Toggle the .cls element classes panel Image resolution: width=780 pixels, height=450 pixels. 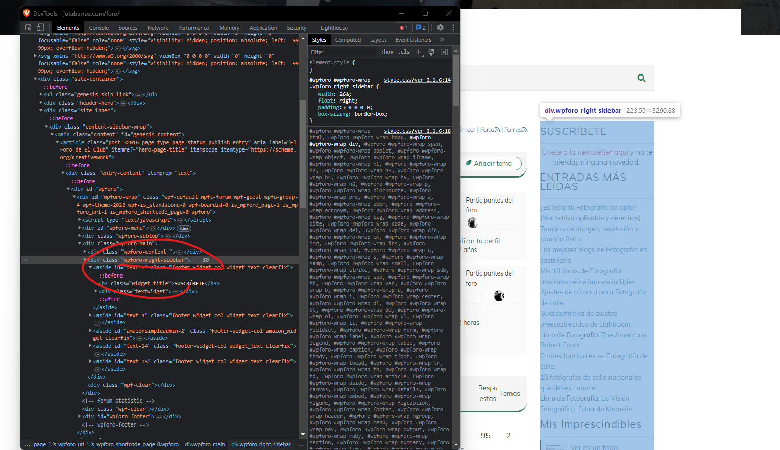pos(404,52)
